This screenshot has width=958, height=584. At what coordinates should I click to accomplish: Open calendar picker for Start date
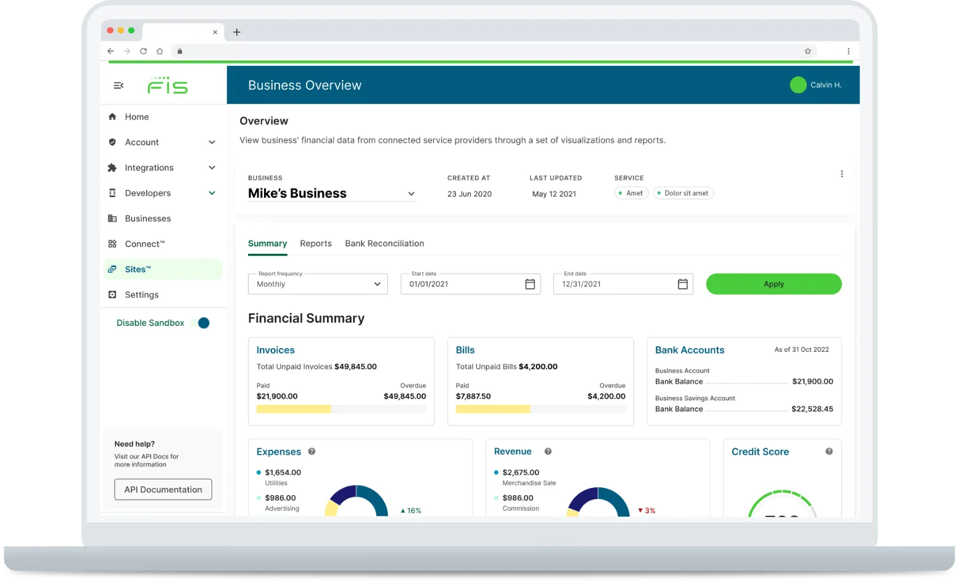[x=530, y=284]
